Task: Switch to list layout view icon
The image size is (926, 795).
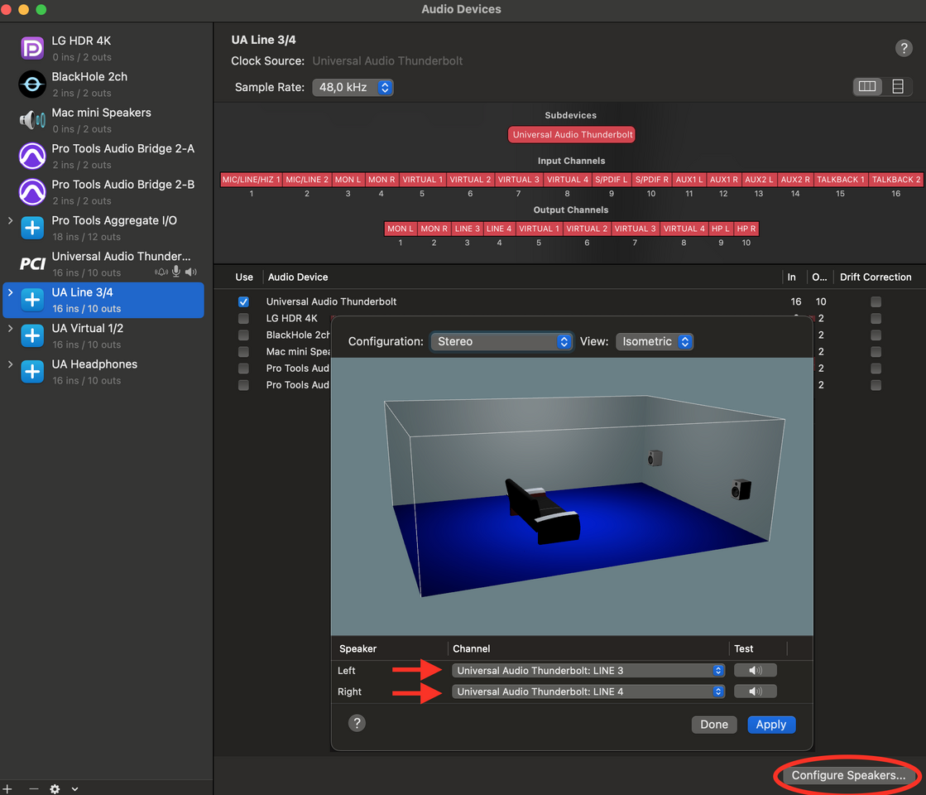Action: point(898,86)
